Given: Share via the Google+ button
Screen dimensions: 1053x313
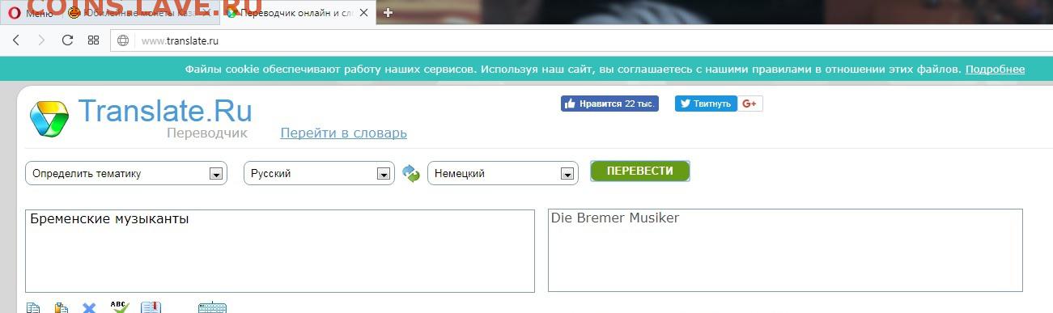Looking at the screenshot, I should pos(750,104).
